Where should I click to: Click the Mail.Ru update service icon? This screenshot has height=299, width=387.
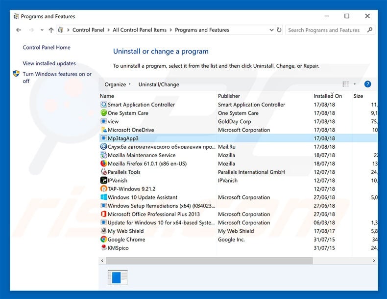point(104,147)
